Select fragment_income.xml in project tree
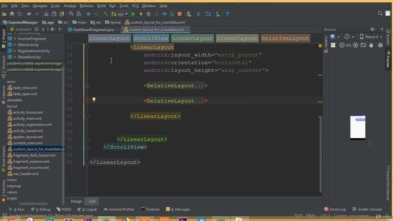This screenshot has width=393, height=221. (x=31, y=168)
